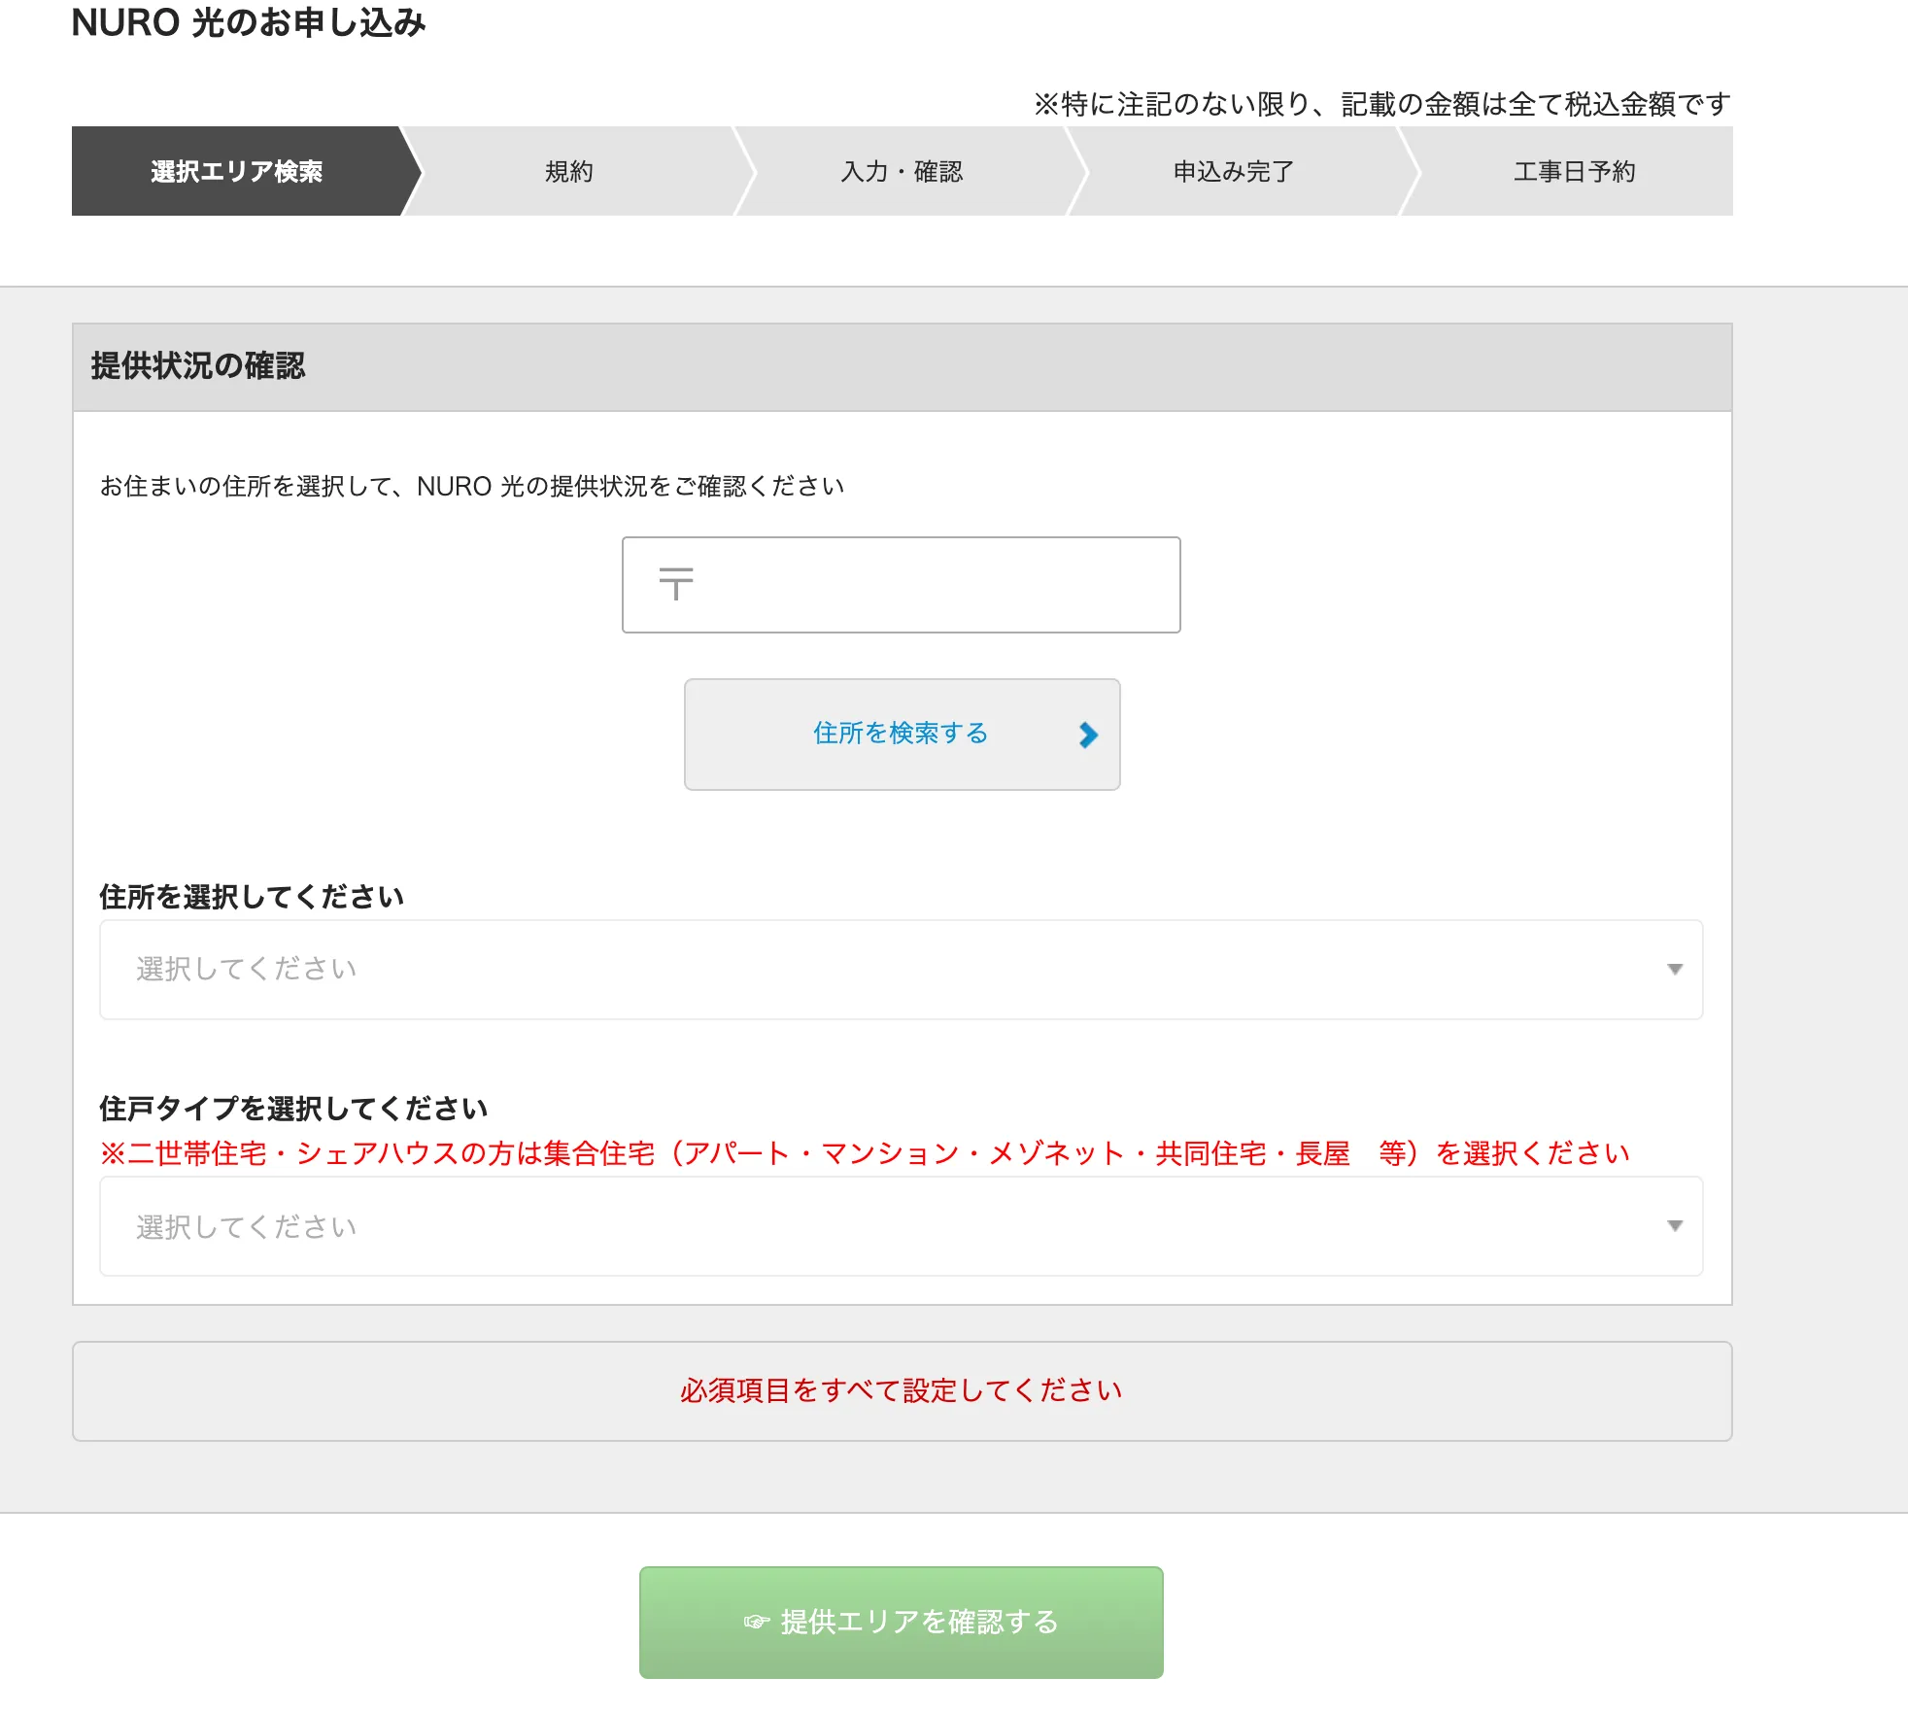Click the blue chevron arrow beside 住所を検索する
The height and width of the screenshot is (1712, 1908).
[1087, 736]
